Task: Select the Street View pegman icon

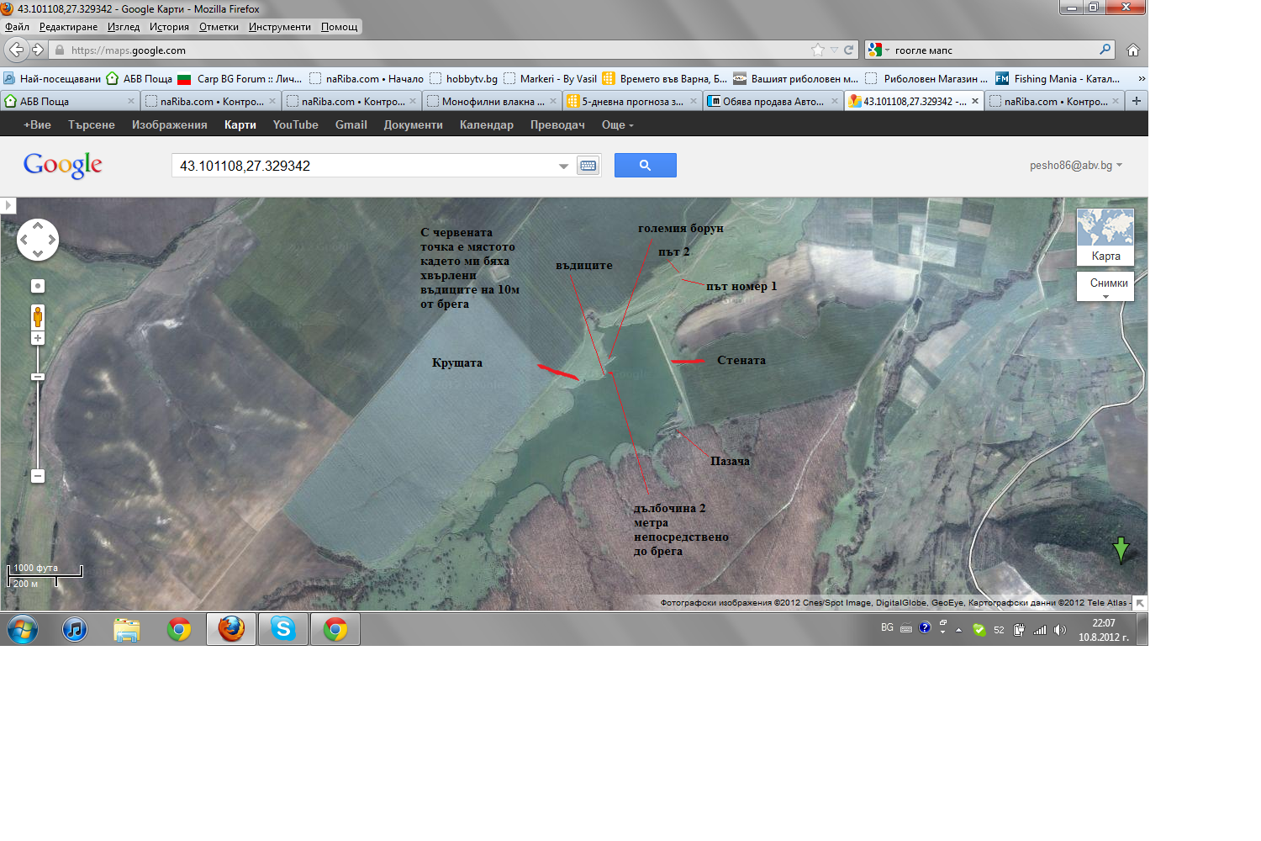Action: click(x=38, y=317)
